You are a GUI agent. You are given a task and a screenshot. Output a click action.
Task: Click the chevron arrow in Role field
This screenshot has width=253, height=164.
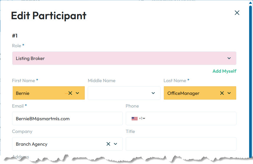click(229, 59)
